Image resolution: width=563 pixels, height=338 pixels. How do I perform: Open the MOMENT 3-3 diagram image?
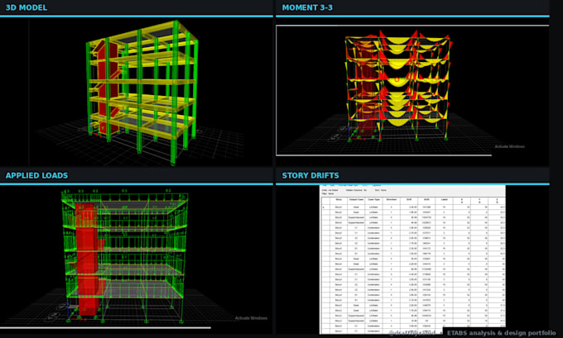(x=412, y=90)
